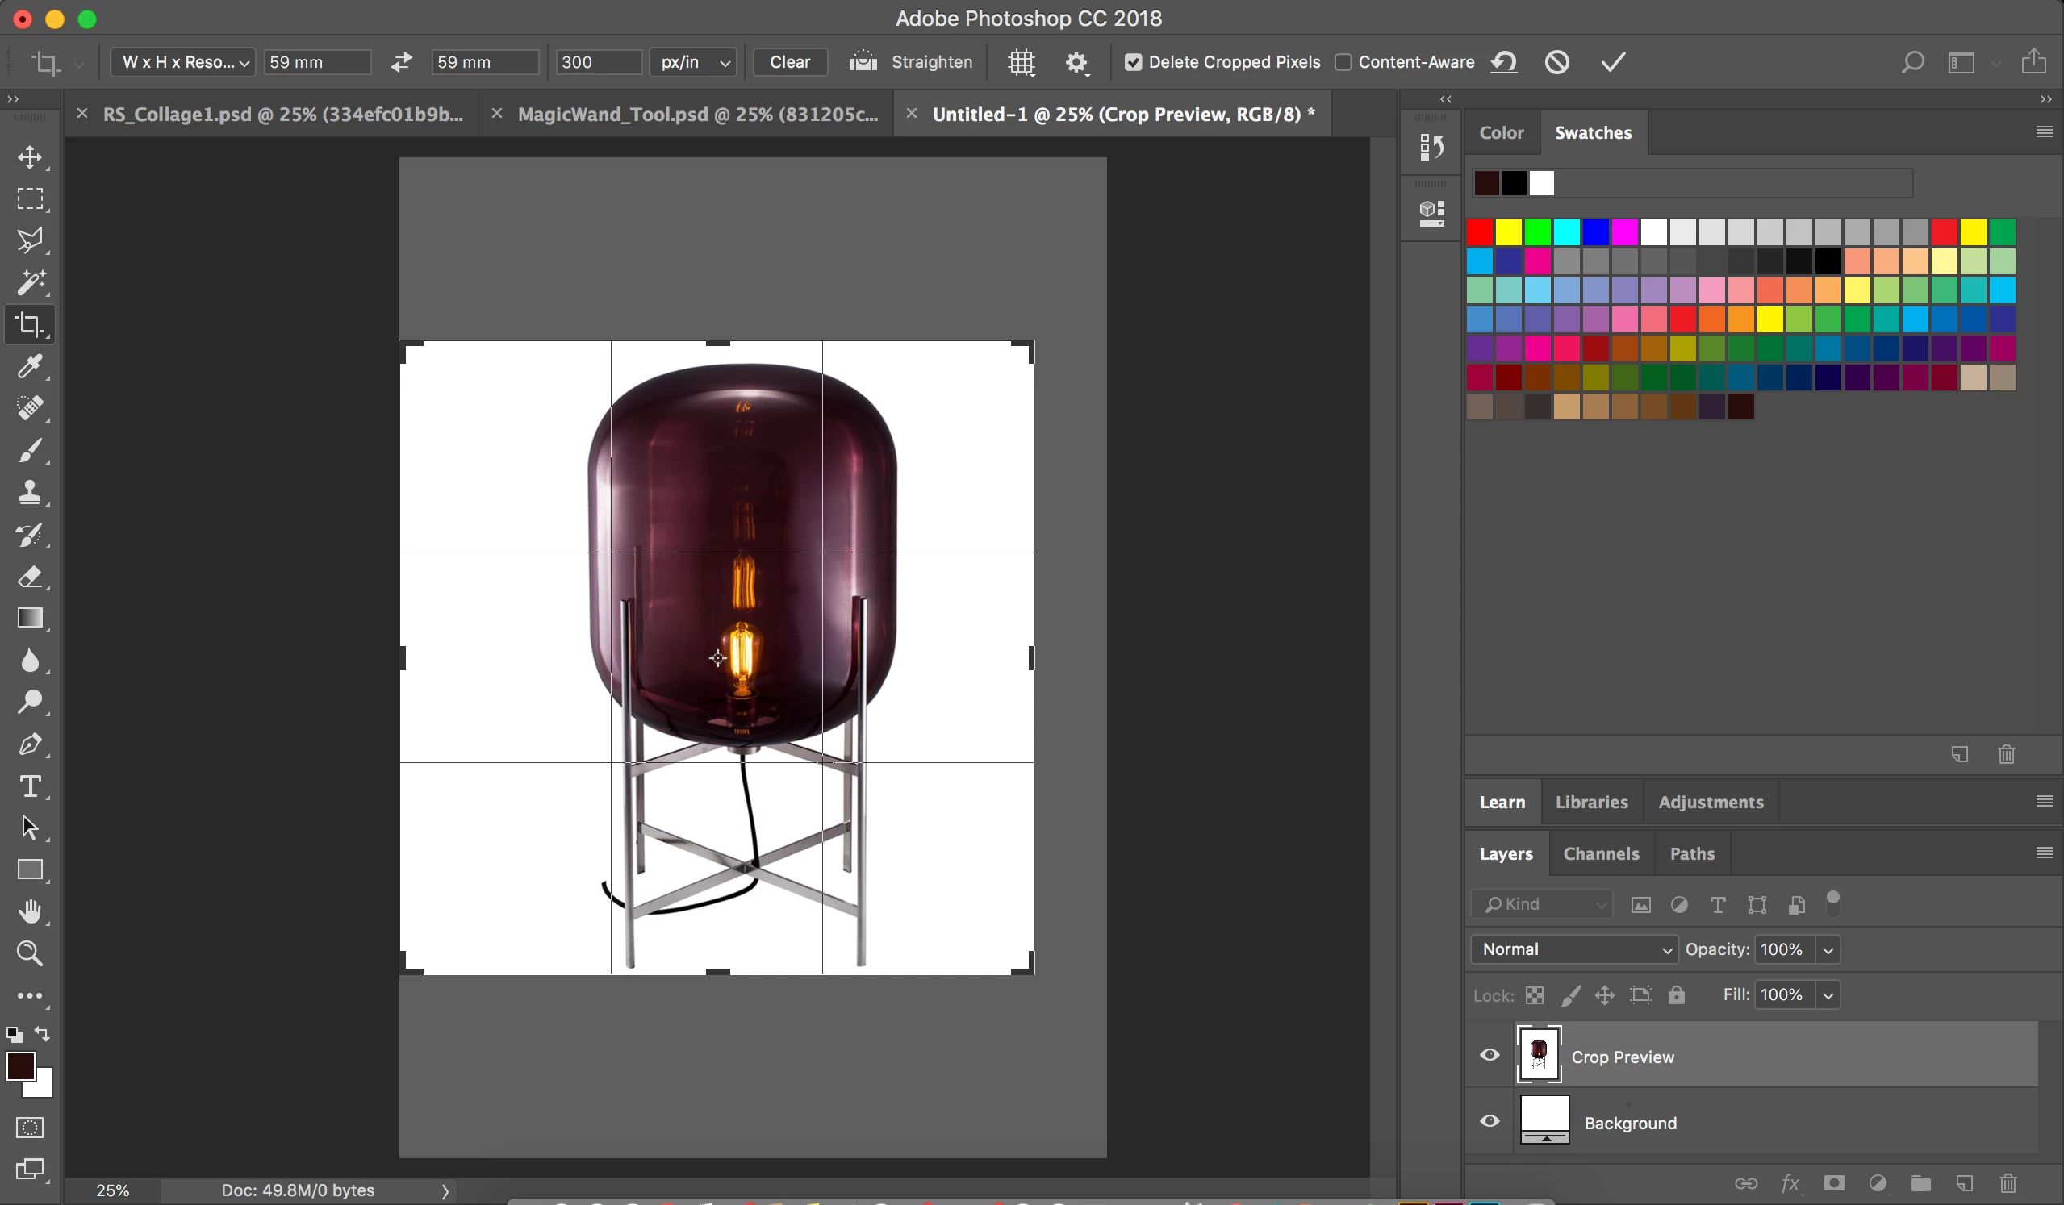Select the Clone Stamp tool
Image resolution: width=2064 pixels, height=1205 pixels.
[x=31, y=492]
